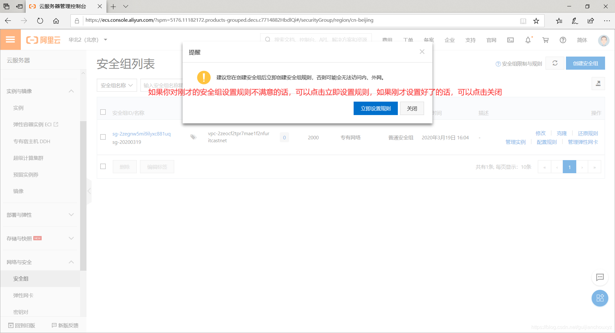Check the sg-20200319 row checkbox
The width and height of the screenshot is (615, 333).
(103, 137)
